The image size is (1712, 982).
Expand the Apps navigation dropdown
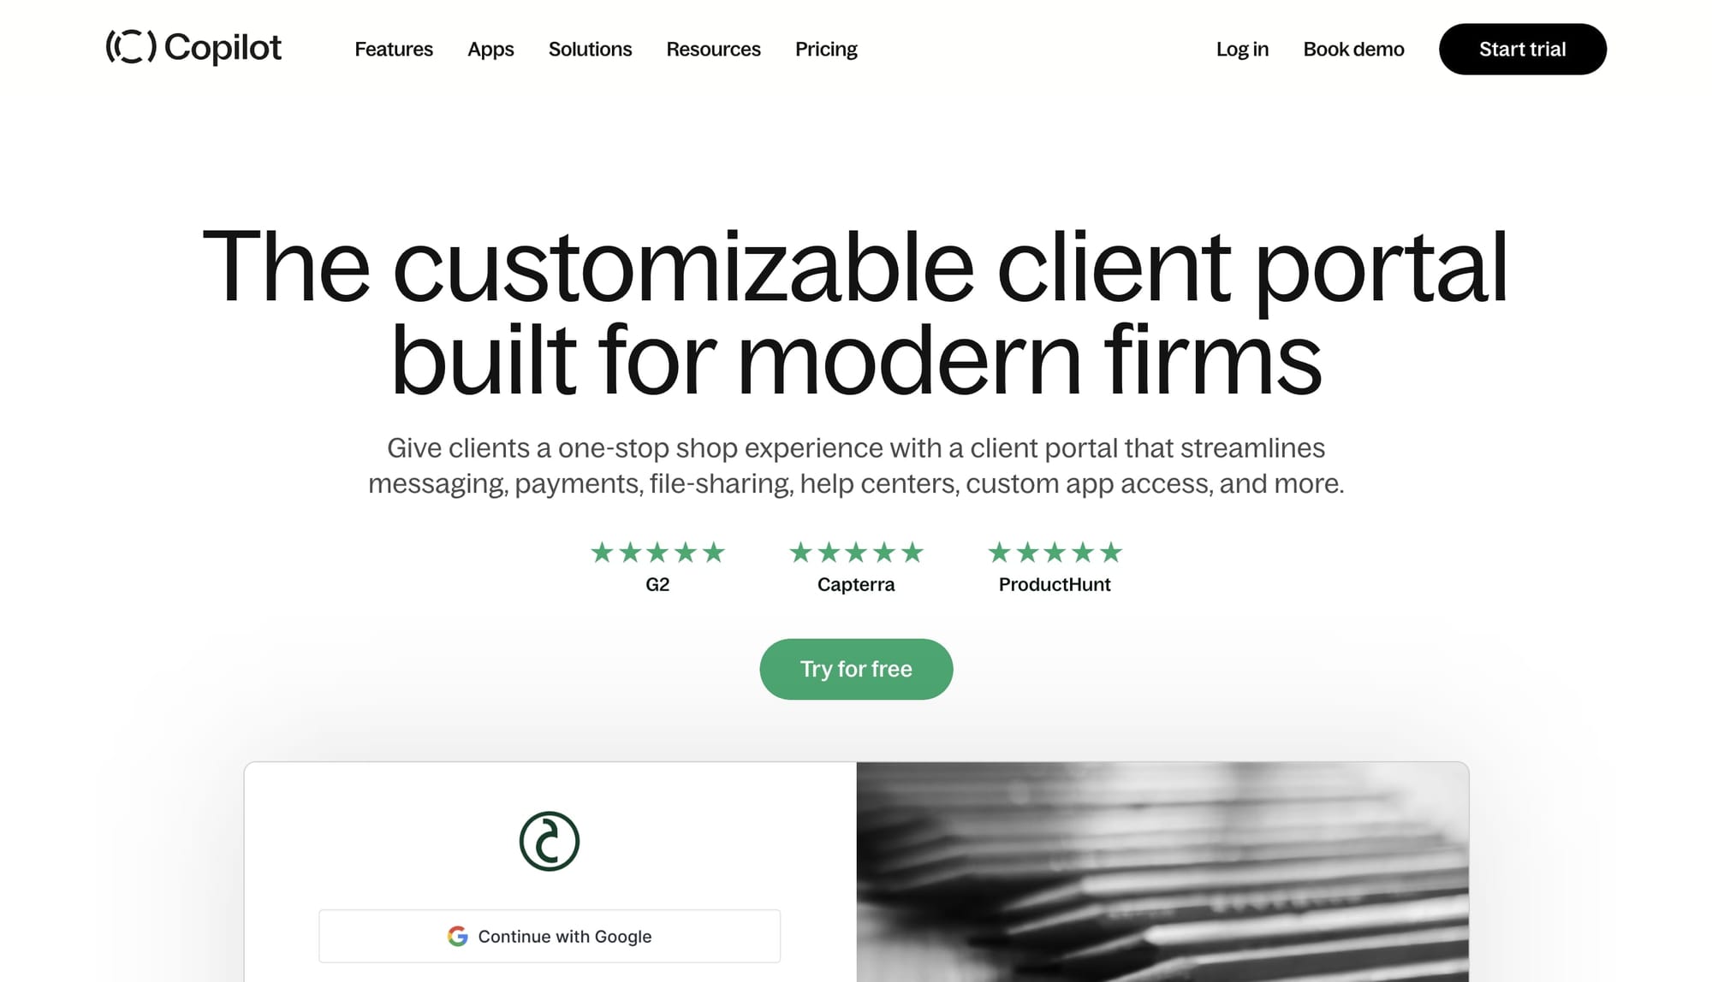pos(490,48)
